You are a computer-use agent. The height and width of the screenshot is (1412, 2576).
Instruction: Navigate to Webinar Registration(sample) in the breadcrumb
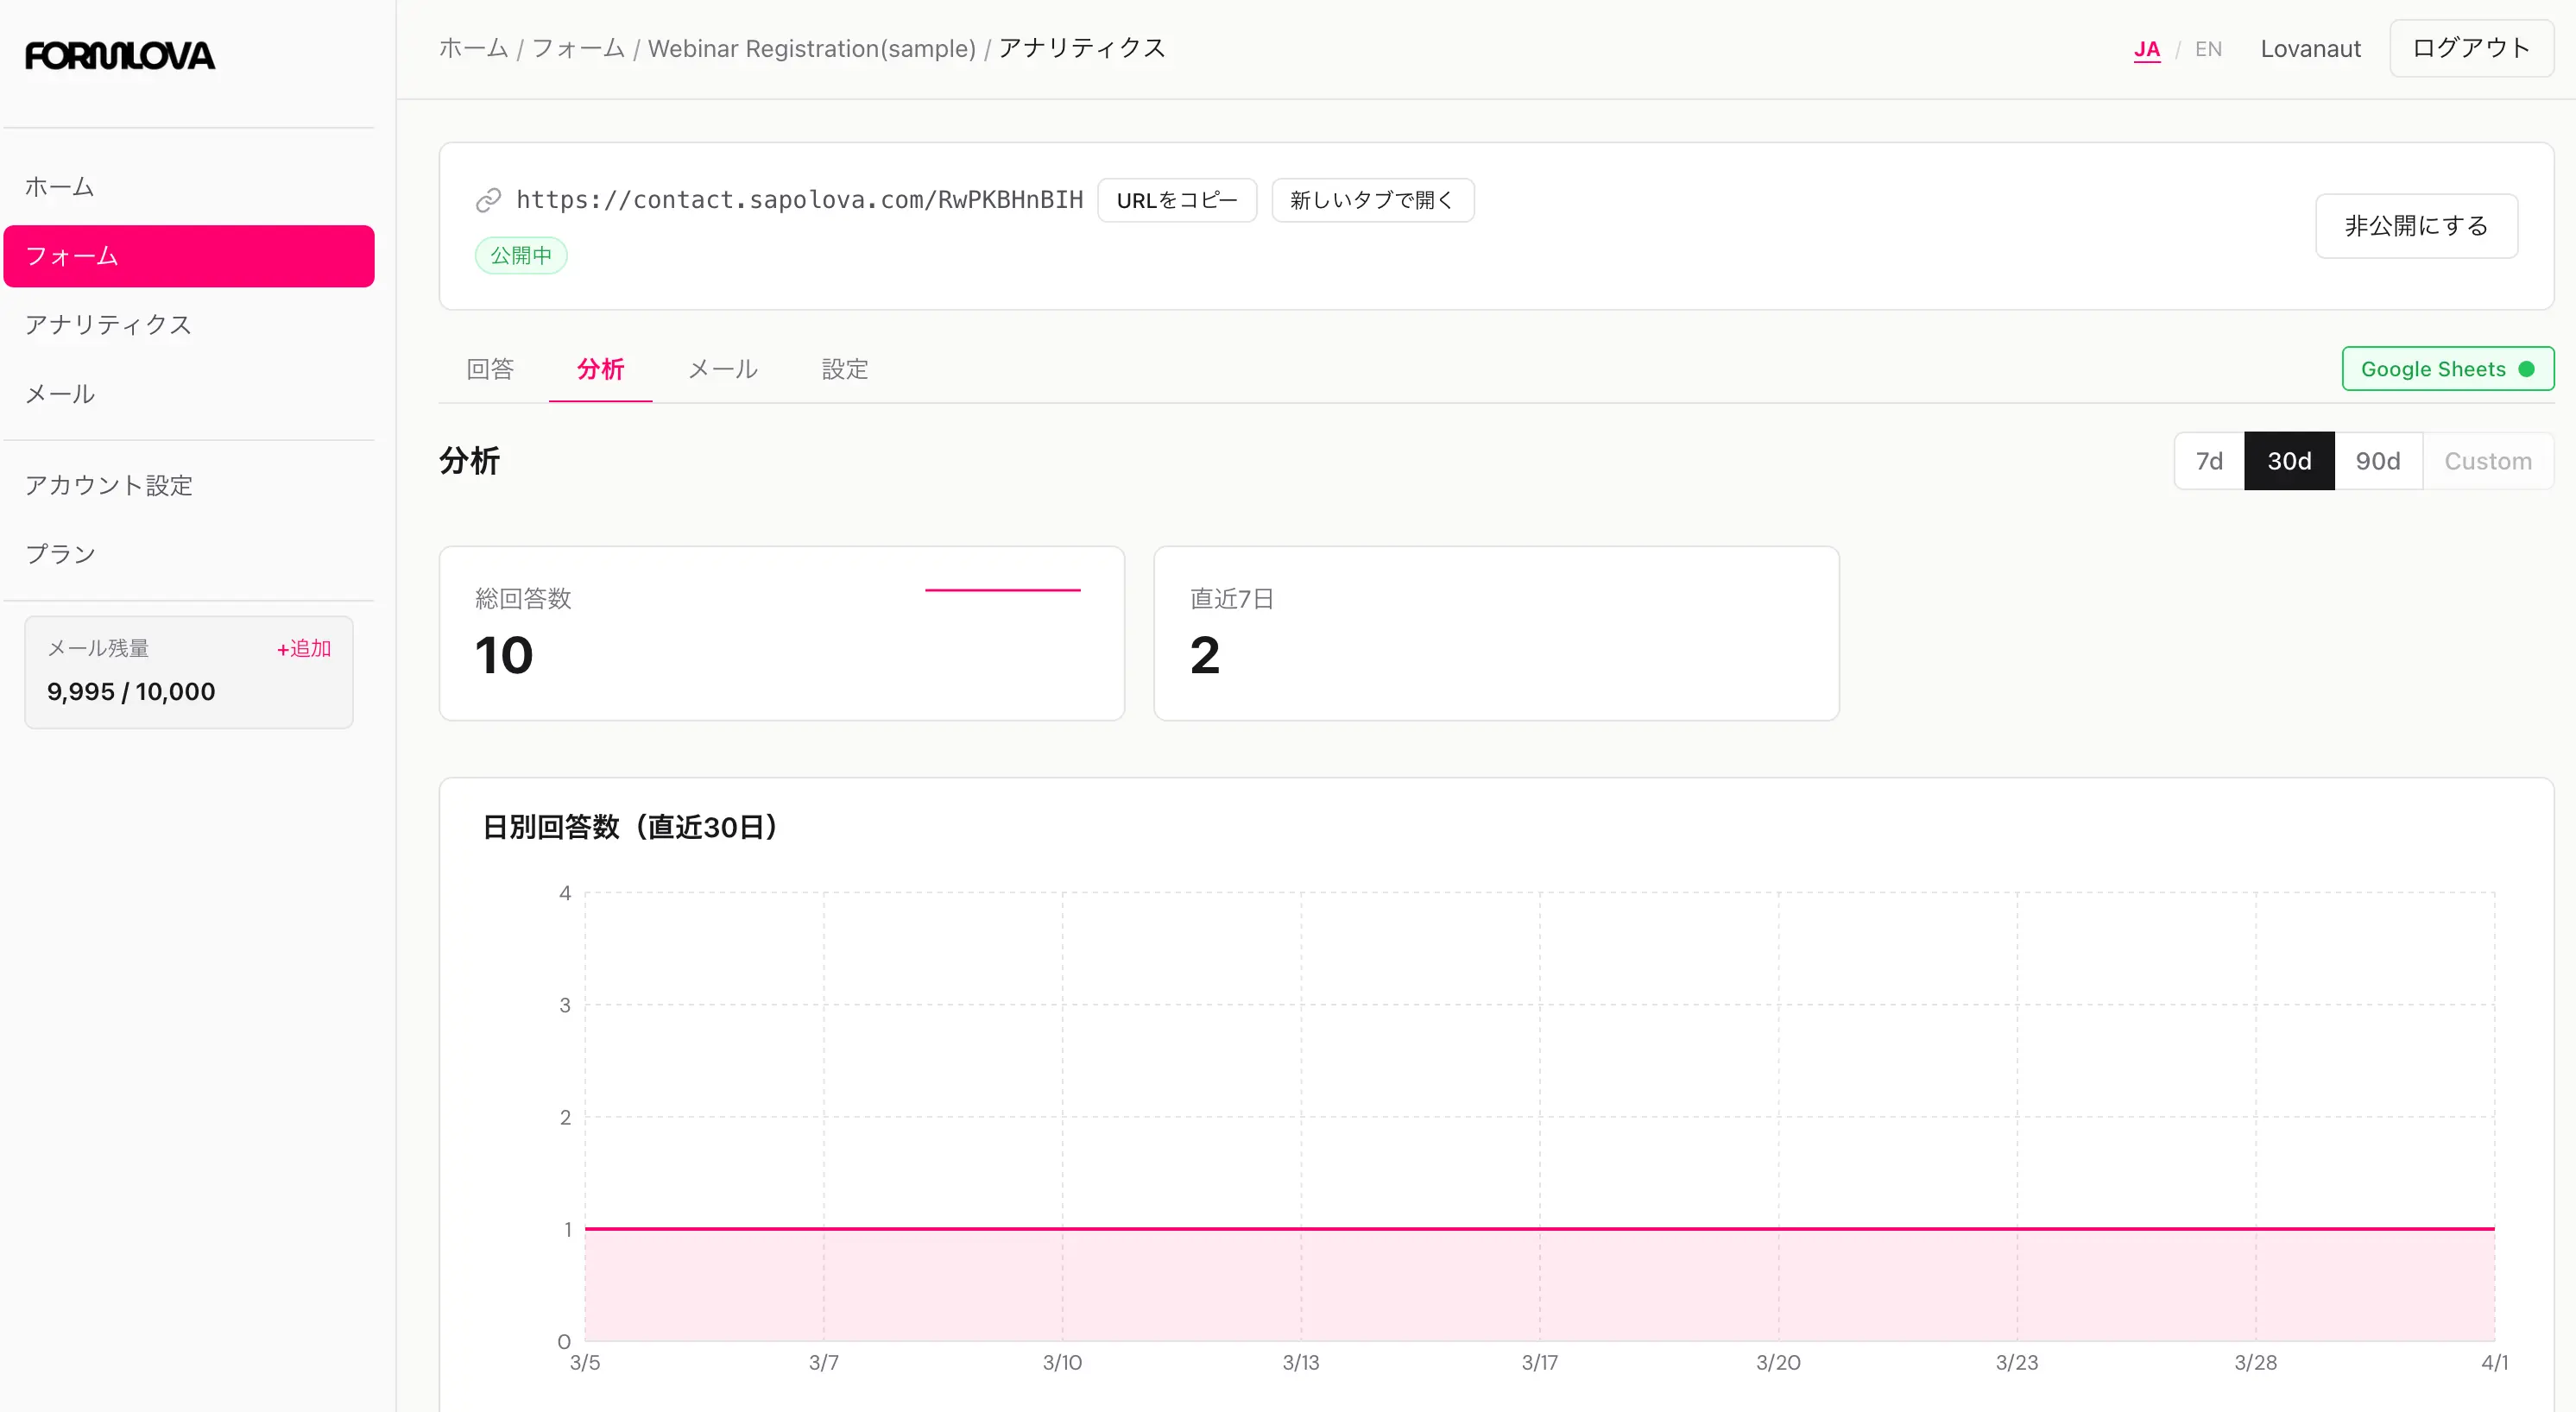[811, 48]
